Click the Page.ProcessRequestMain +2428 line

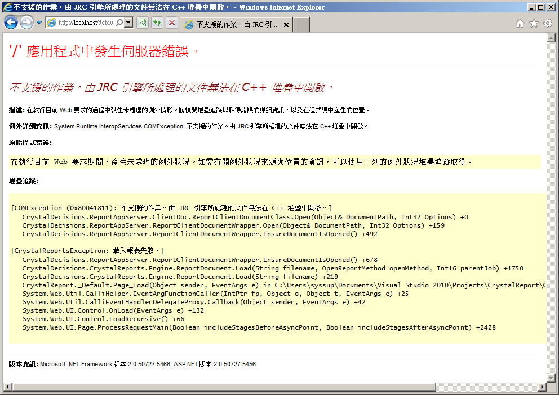[259, 327]
